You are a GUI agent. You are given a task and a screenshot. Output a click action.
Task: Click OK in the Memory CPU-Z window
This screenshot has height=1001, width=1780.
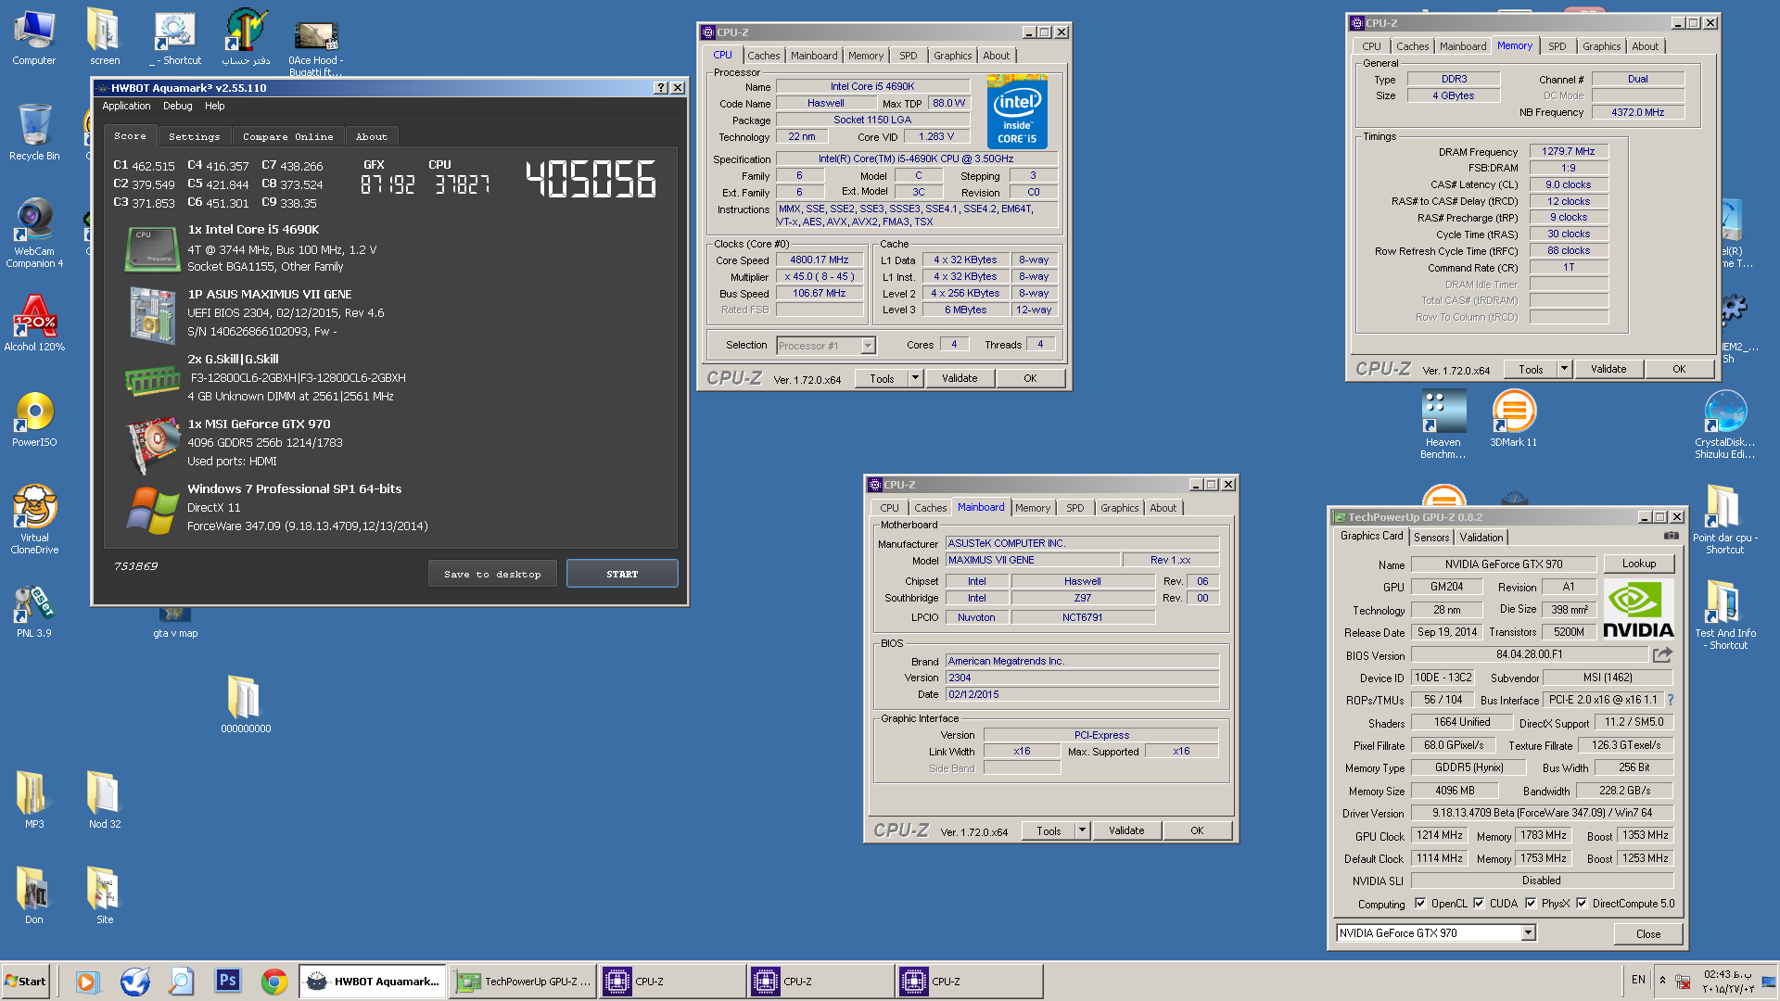pos(1679,369)
